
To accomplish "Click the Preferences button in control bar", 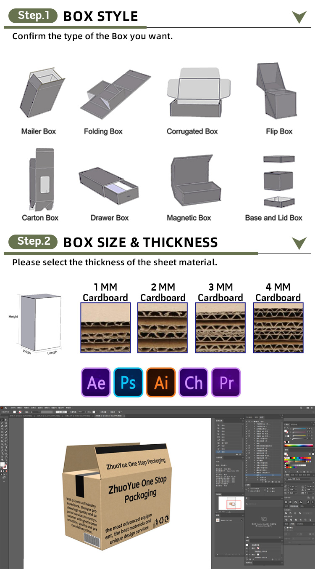I will point(113,412).
